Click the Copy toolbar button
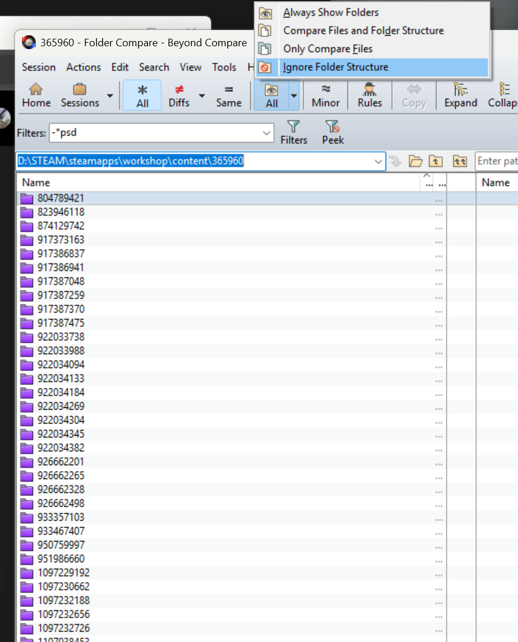Screen dimensions: 518x642 click(414, 95)
